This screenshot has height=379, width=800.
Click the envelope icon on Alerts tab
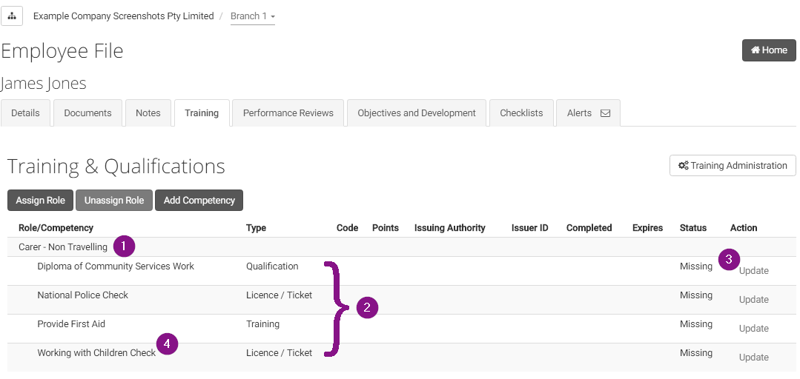[605, 113]
